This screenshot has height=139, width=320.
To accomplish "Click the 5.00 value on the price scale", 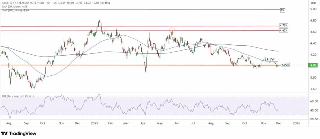I will coord(312,9).
